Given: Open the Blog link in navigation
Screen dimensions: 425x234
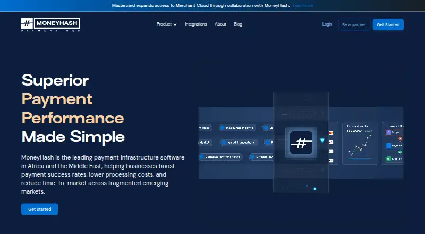Looking at the screenshot, I should (x=238, y=24).
